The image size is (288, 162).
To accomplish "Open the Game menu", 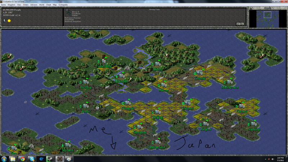I will click(x=4, y=5).
